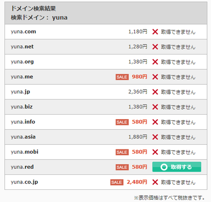Select the yuna.red domain name

click(x=22, y=167)
